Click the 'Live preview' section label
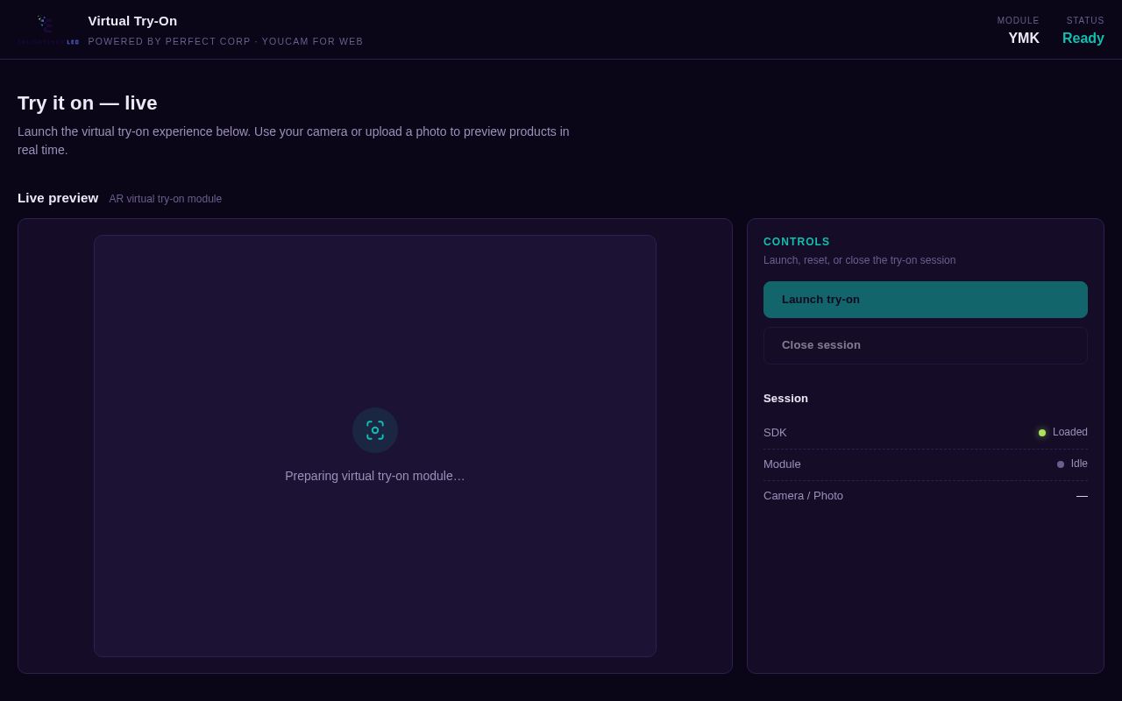This screenshot has height=701, width=1122. pyautogui.click(x=58, y=198)
